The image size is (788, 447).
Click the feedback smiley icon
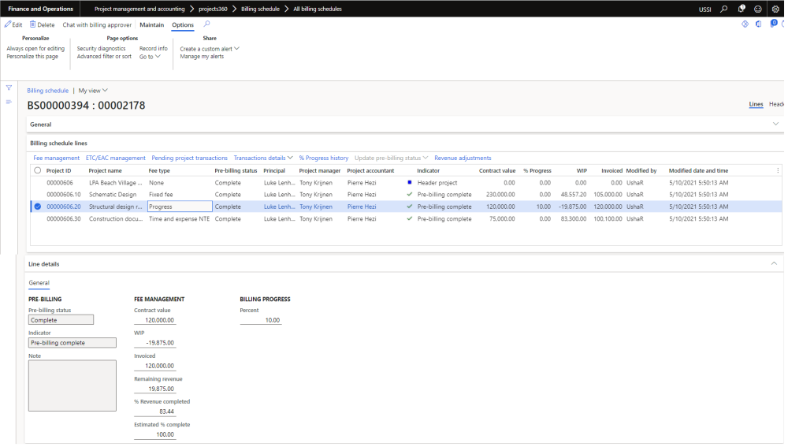[758, 9]
